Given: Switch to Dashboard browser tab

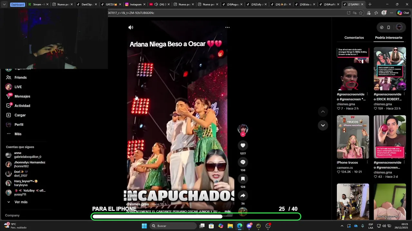Looking at the screenshot, I should click(x=17, y=4).
